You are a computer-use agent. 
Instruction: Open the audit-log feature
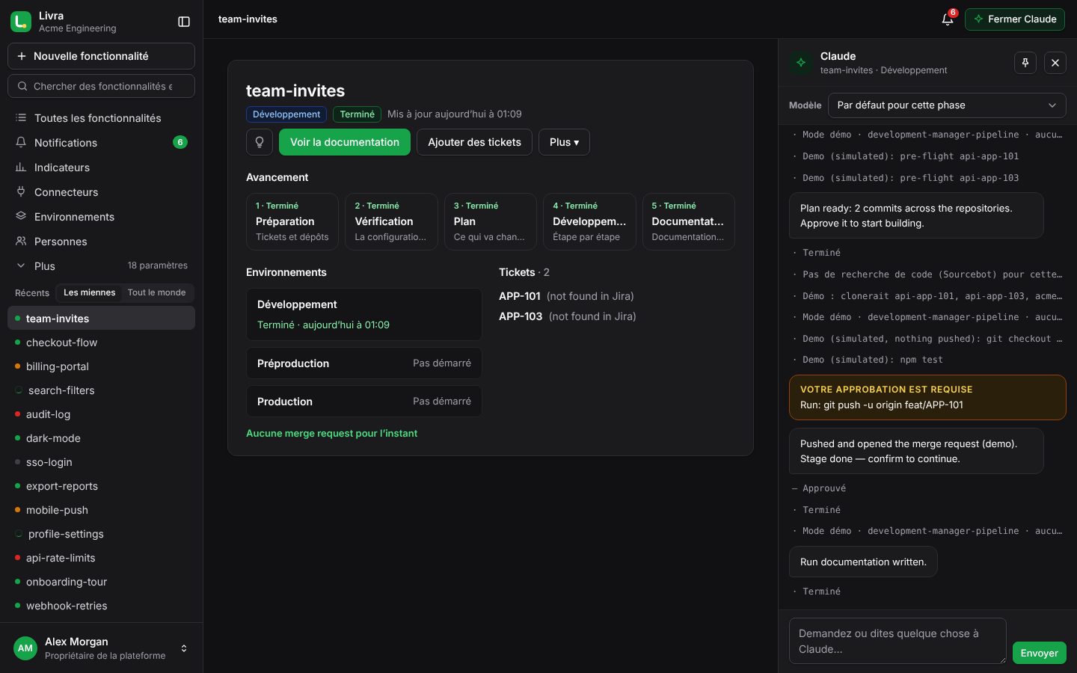click(x=101, y=414)
